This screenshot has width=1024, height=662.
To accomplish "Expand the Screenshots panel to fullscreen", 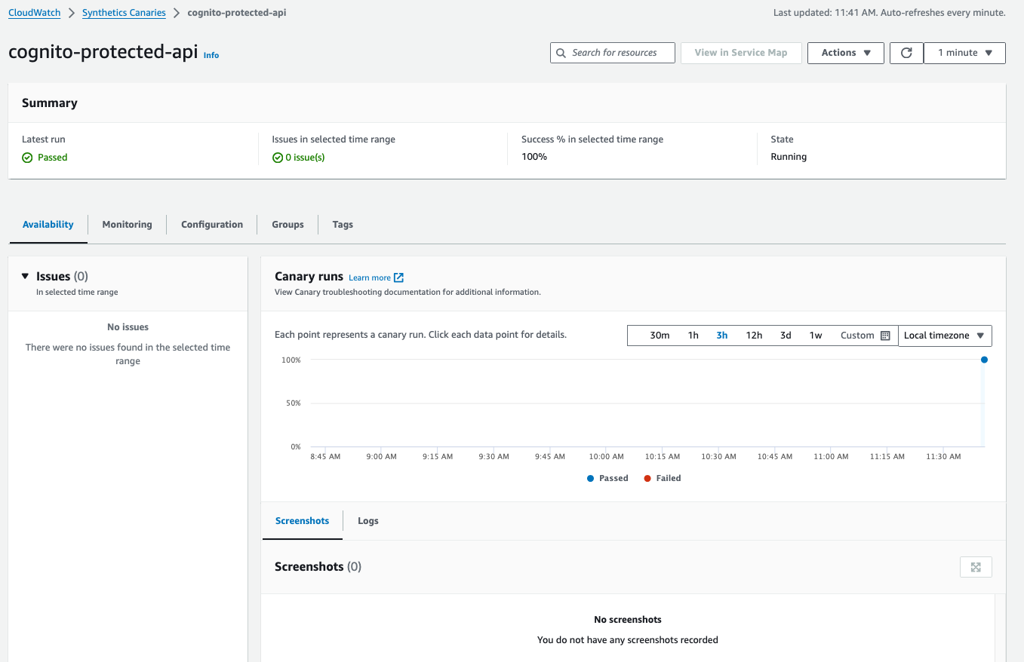I will click(976, 566).
